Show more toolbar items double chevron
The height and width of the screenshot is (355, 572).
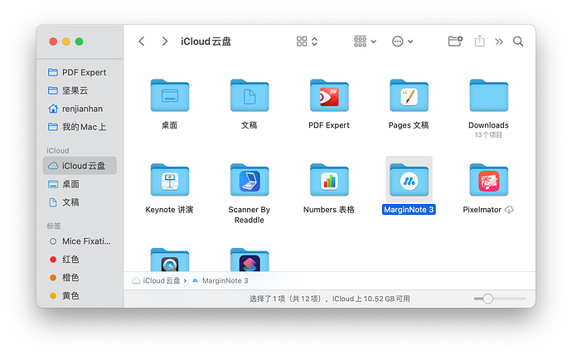coord(499,41)
